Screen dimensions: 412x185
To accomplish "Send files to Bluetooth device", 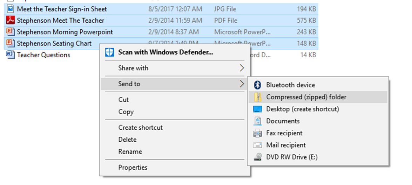I will pos(318,85).
